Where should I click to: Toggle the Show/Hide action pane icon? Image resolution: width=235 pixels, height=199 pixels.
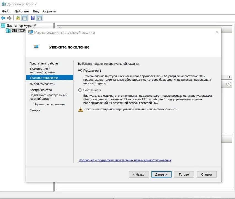pyautogui.click(x=39, y=18)
